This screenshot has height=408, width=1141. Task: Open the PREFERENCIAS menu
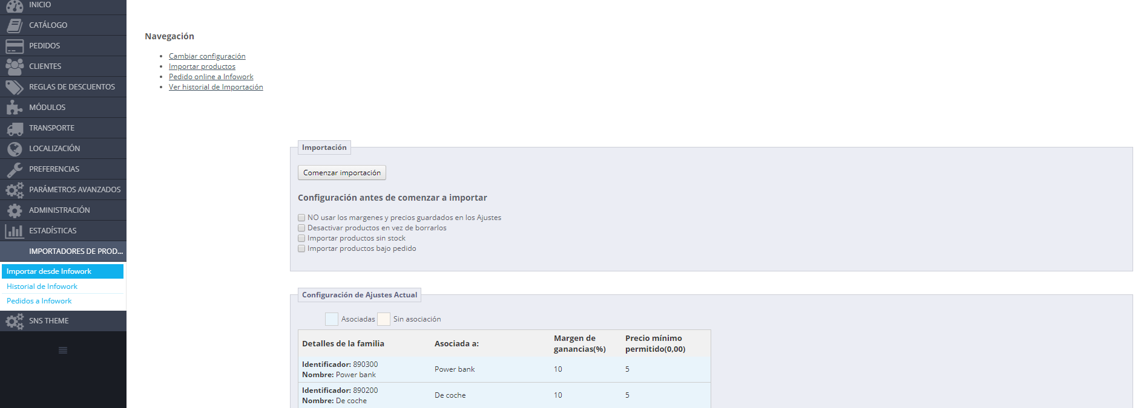coord(63,169)
